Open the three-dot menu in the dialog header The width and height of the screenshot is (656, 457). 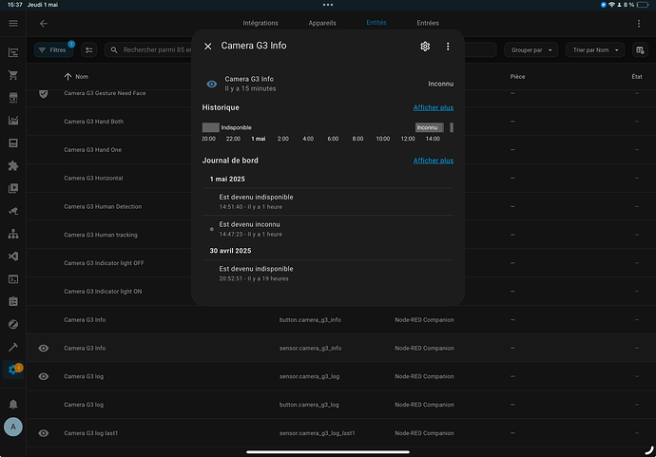click(x=448, y=46)
